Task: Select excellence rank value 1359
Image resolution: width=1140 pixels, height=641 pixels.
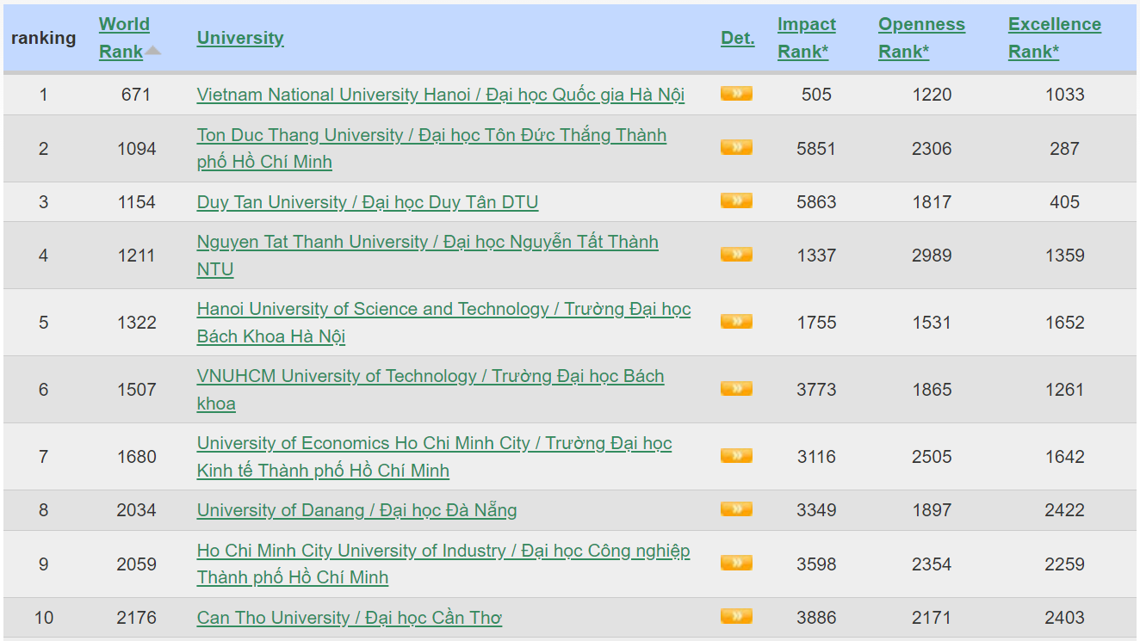Action: click(x=1065, y=256)
